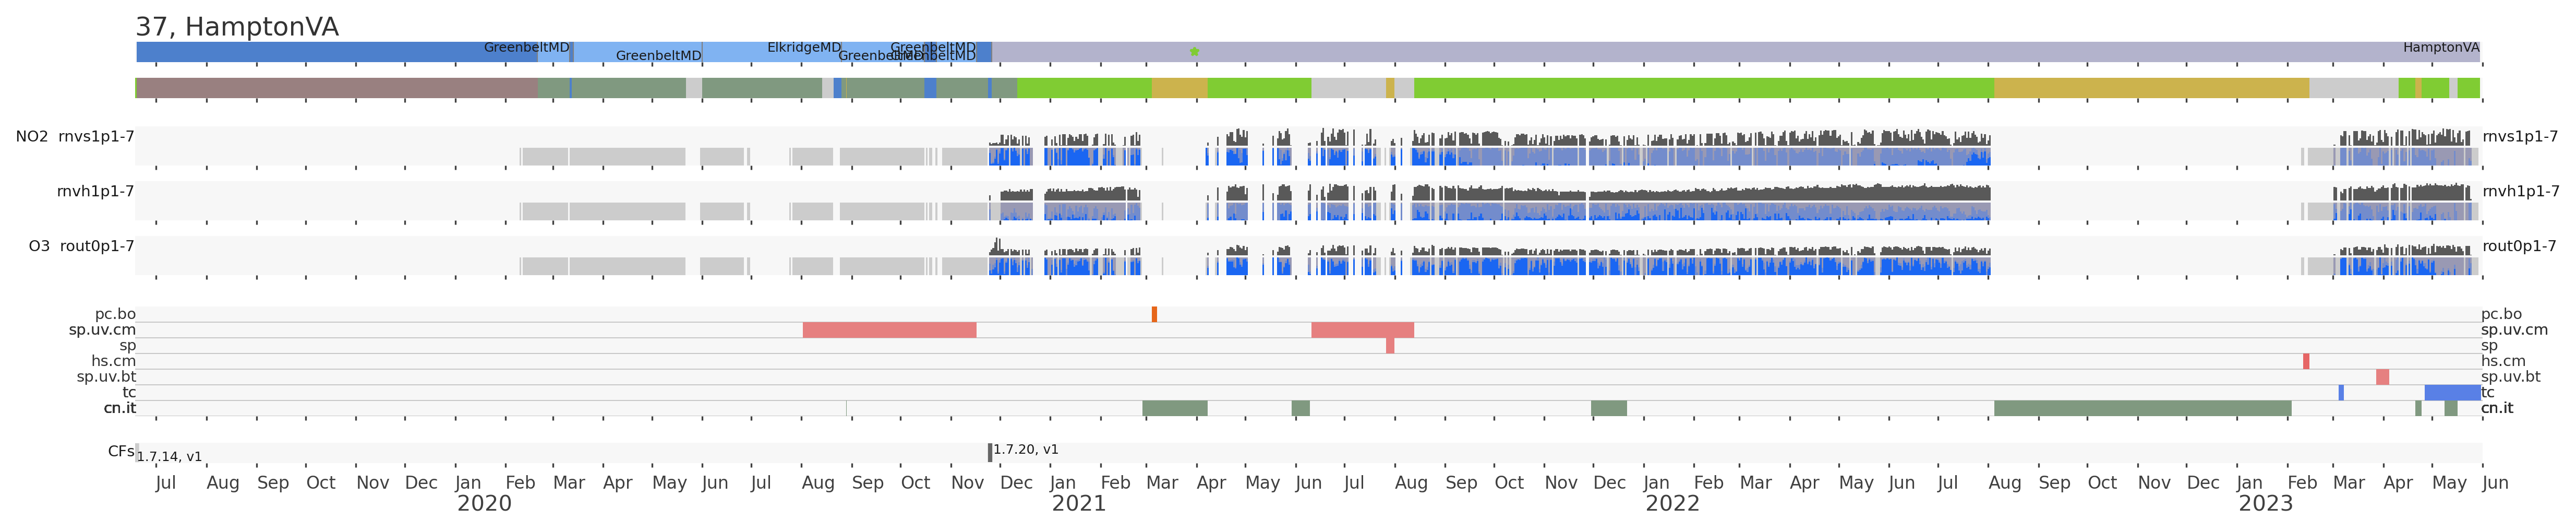Select the long yellow status segment in late 2022
Screen dimensions: 2576x531
pyautogui.click(x=2151, y=88)
